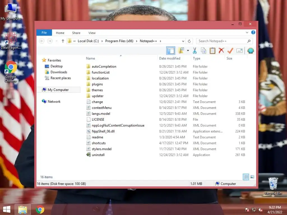The height and width of the screenshot is (215, 287).
Task: Select Network in navigation pane
Action: [x=54, y=101]
